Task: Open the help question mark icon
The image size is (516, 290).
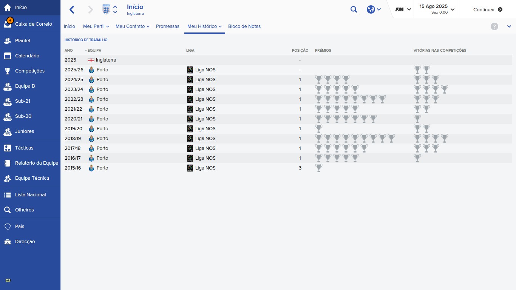Action: coord(494,26)
